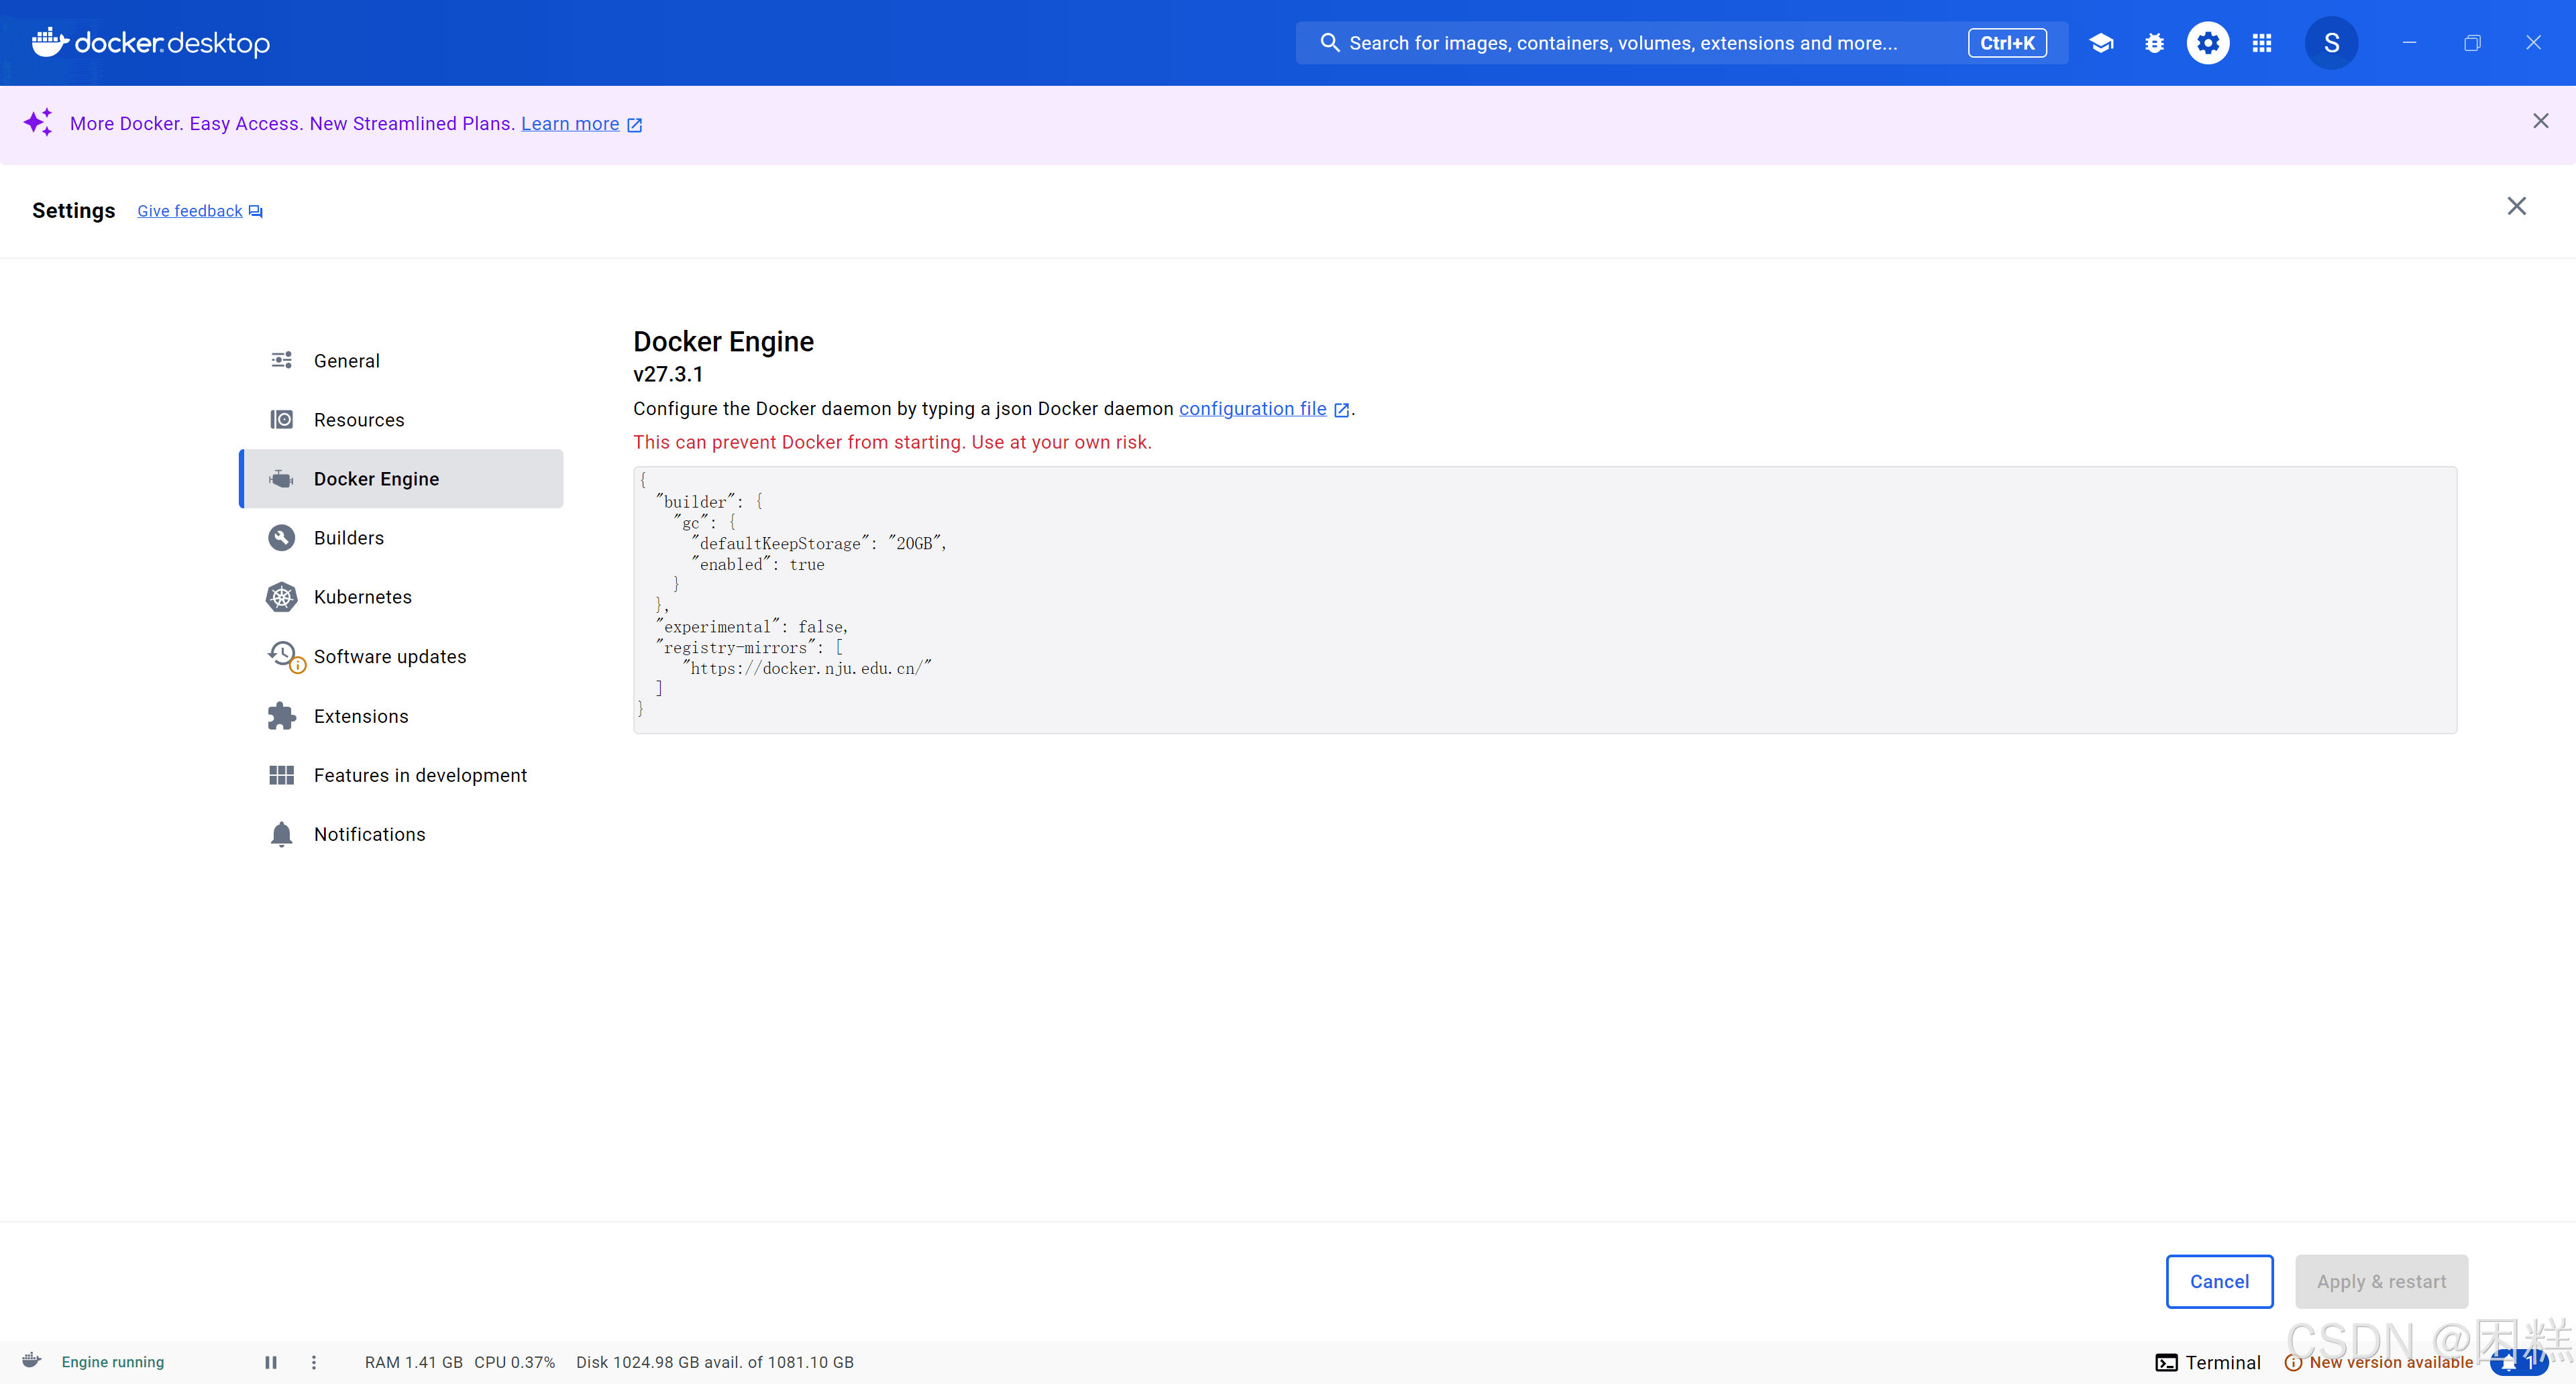Open the user account avatar S
The height and width of the screenshot is (1384, 2576).
tap(2331, 43)
